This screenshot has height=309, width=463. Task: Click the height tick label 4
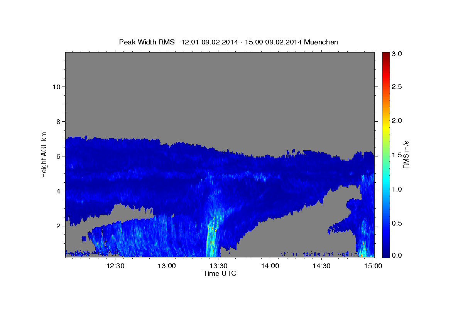(59, 191)
